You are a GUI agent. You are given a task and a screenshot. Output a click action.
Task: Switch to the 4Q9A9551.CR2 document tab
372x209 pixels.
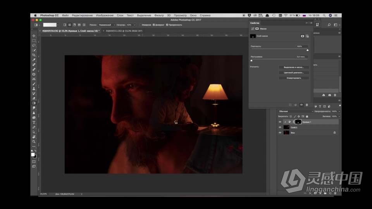[124, 31]
